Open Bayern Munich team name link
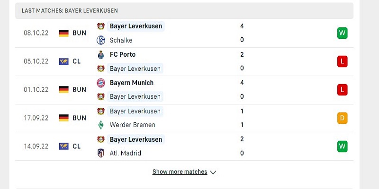Viewport: 379px width, 189px height. pyautogui.click(x=132, y=83)
